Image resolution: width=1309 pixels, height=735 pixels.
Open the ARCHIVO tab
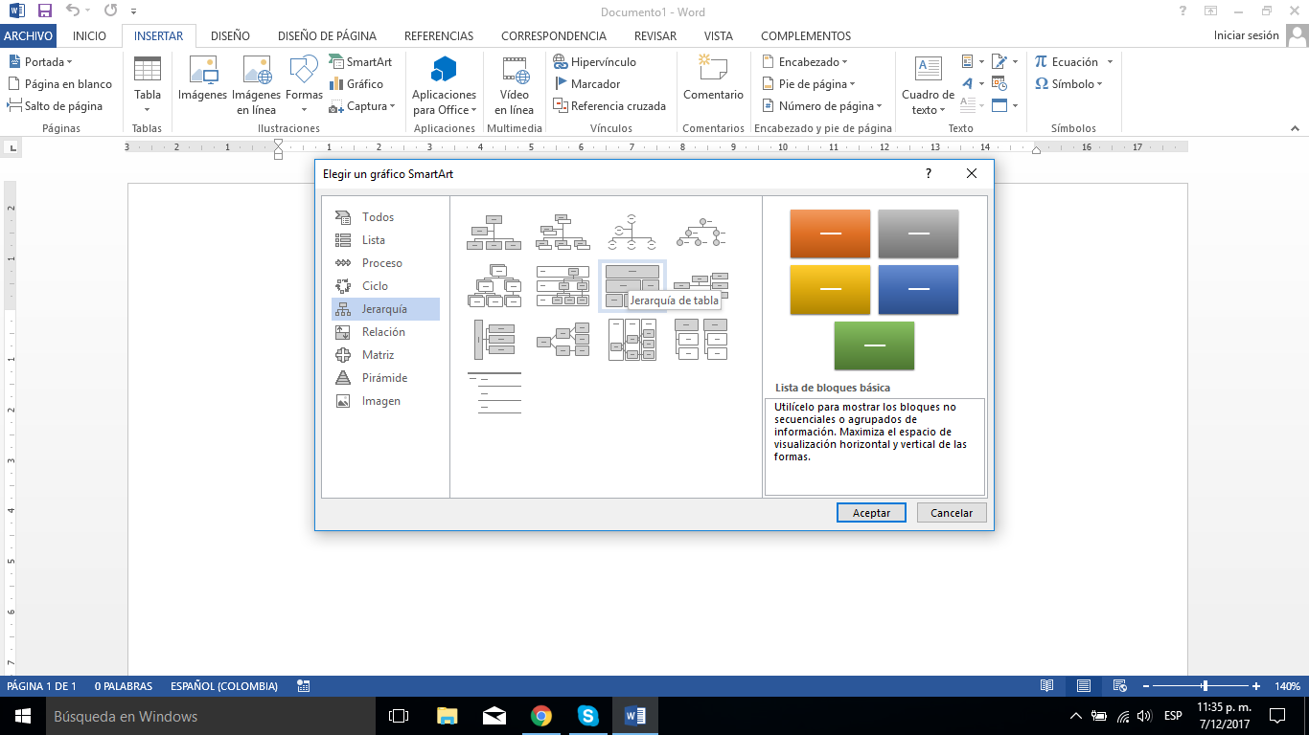(x=29, y=35)
